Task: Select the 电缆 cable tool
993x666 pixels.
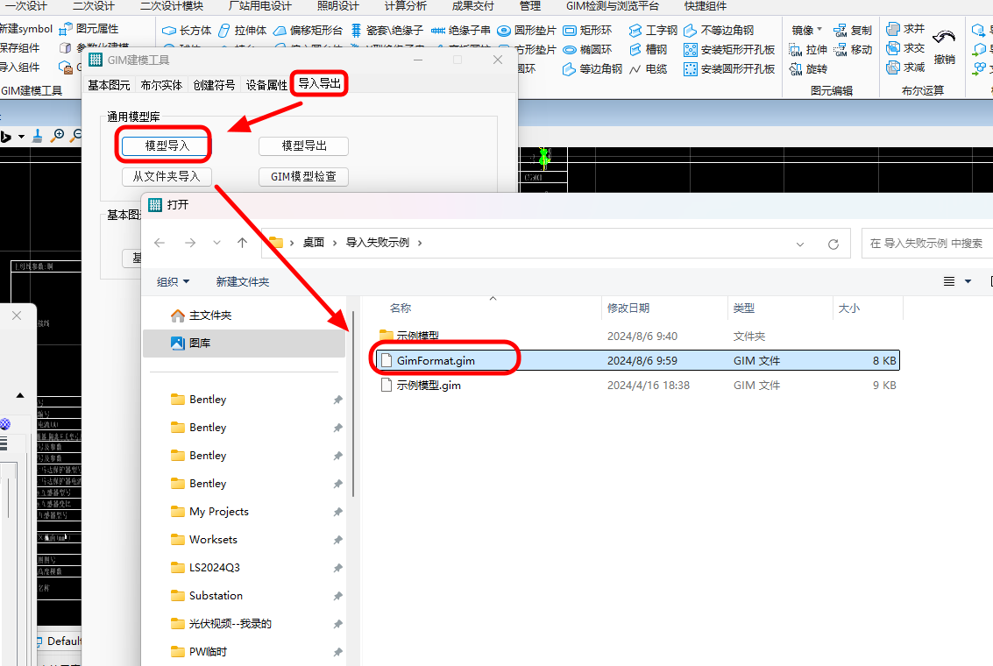Action: [x=648, y=68]
